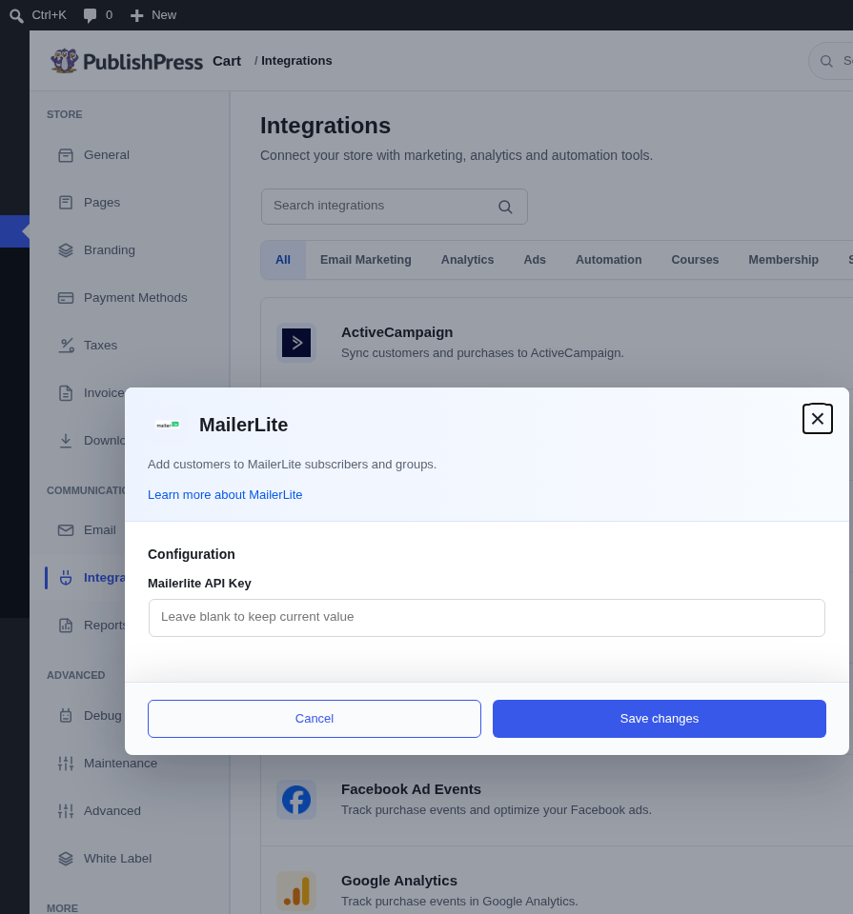853x914 pixels.
Task: Close the MailerLite dialog with X
Action: [818, 419]
